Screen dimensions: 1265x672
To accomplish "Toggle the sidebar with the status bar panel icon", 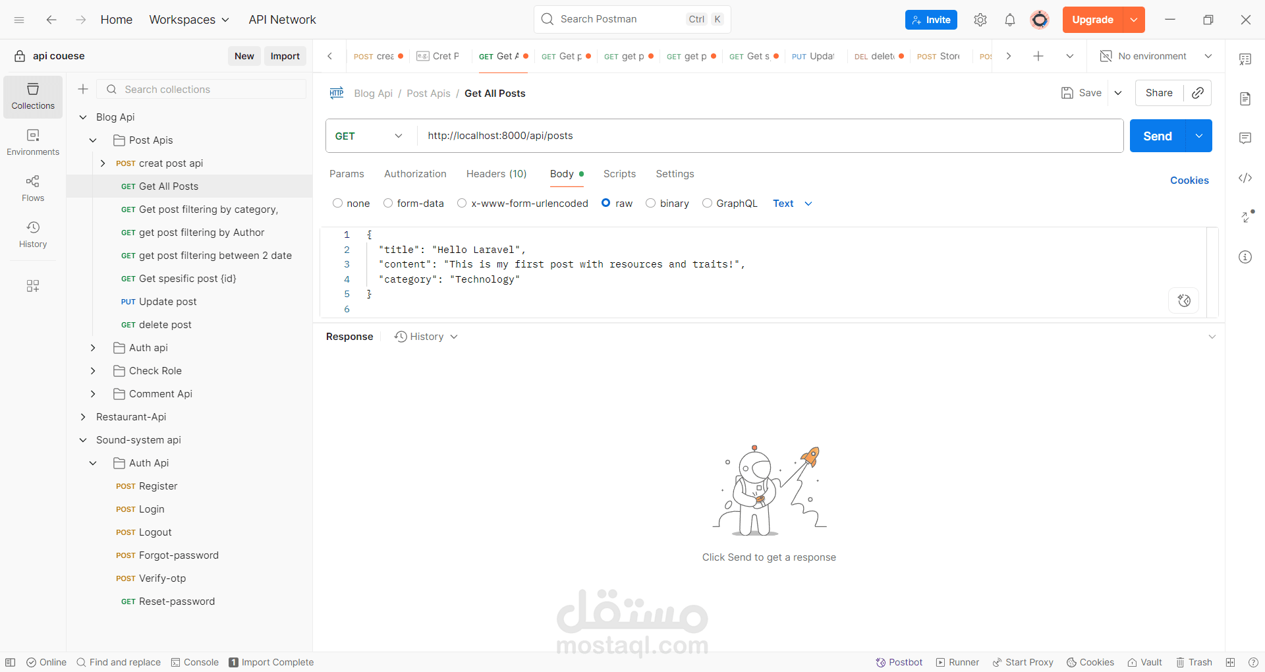I will pos(11,662).
